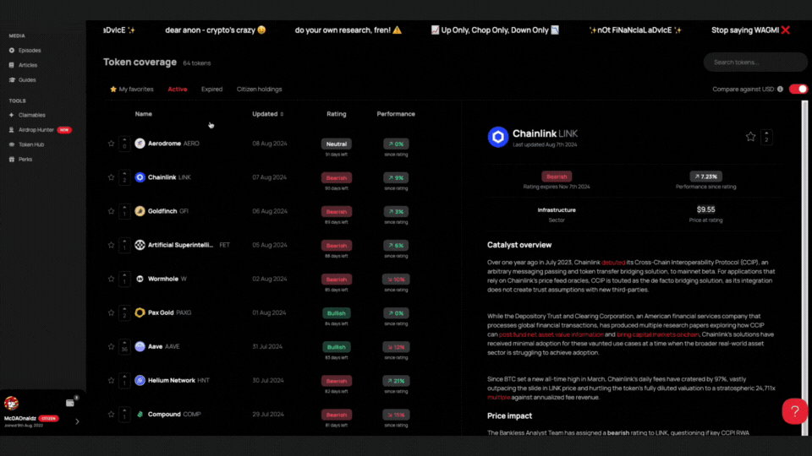
Task: Open the 'debuted' link in Catalyst overview
Action: [x=613, y=263]
